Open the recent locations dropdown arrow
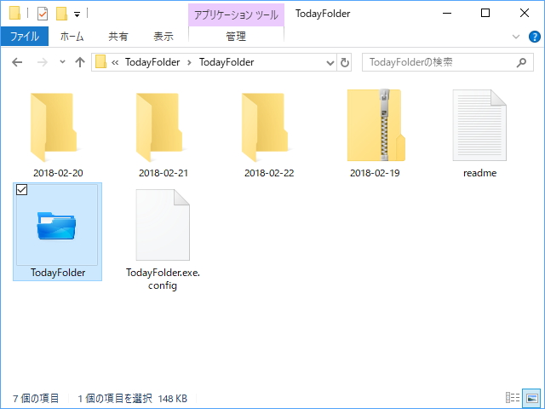The height and width of the screenshot is (409, 545). click(62, 62)
